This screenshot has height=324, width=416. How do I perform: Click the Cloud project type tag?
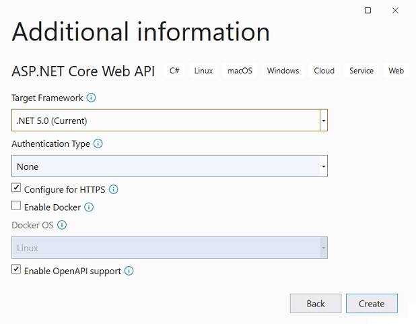click(324, 71)
